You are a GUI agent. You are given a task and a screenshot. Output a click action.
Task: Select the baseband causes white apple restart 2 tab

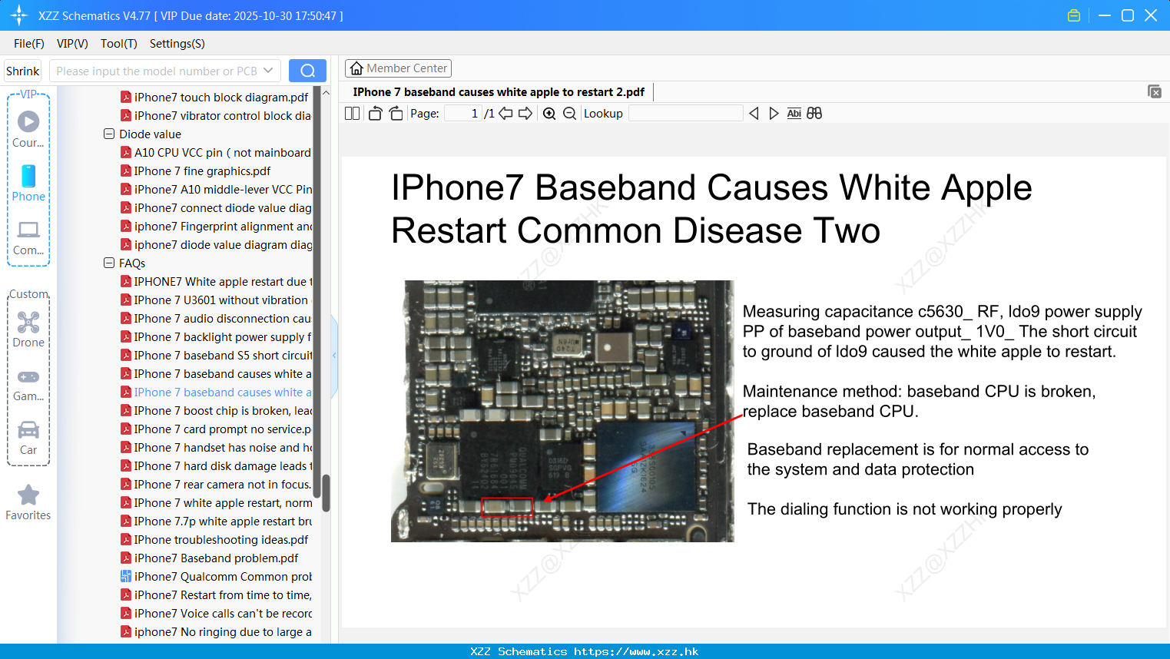pos(499,92)
